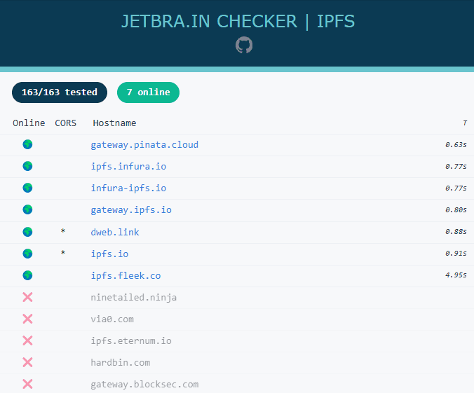Image resolution: width=474 pixels, height=393 pixels.
Task: Click offline X icon for gateway.blocksec.com
Action: pos(27,384)
